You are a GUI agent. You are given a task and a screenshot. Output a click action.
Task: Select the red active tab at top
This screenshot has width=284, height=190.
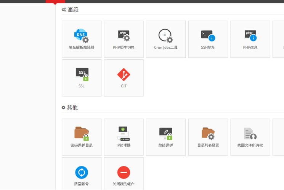55,2
